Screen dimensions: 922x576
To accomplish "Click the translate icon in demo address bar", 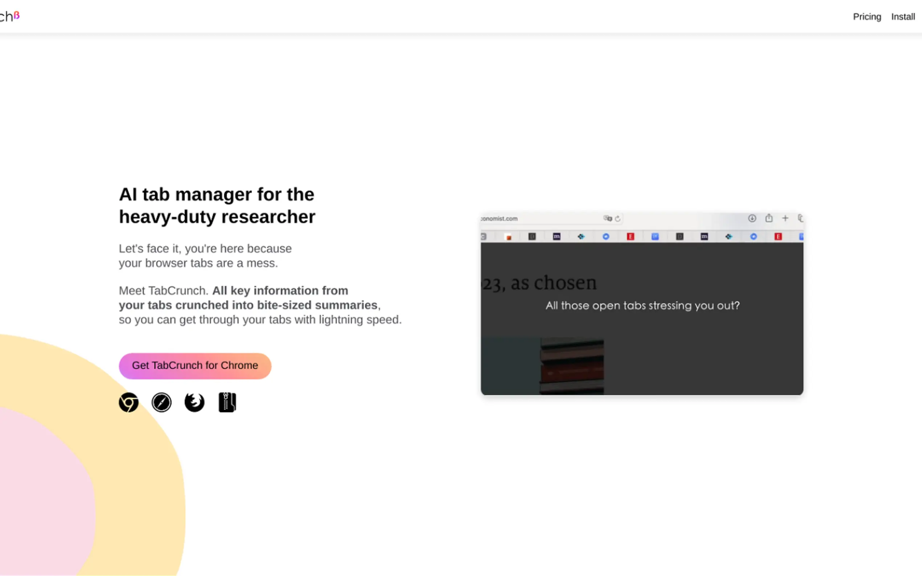I will pyautogui.click(x=607, y=219).
